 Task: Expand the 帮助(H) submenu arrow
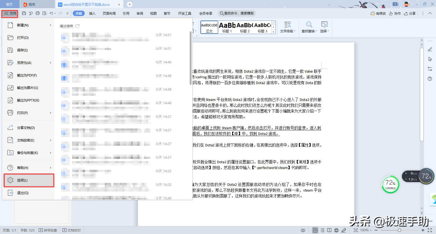coord(50,168)
